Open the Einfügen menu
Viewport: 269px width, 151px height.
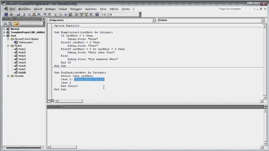(50, 9)
